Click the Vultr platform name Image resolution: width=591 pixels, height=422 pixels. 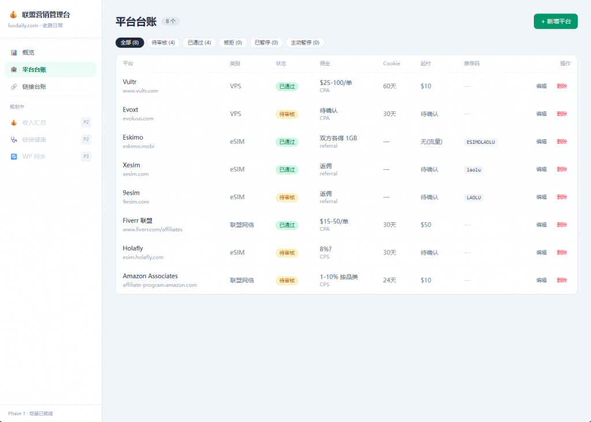[x=129, y=82]
